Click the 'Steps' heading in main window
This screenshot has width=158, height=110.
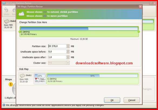(8, 79)
